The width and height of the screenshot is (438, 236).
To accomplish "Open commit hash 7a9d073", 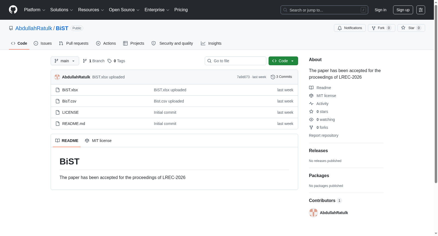I will 243,77.
